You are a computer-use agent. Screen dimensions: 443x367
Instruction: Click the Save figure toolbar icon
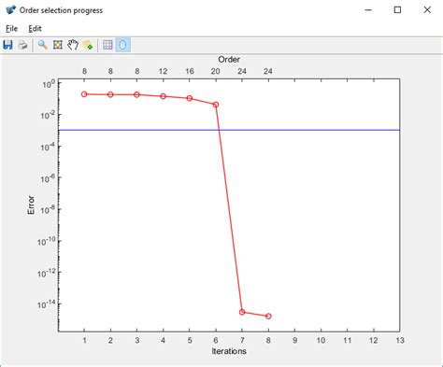(7, 45)
